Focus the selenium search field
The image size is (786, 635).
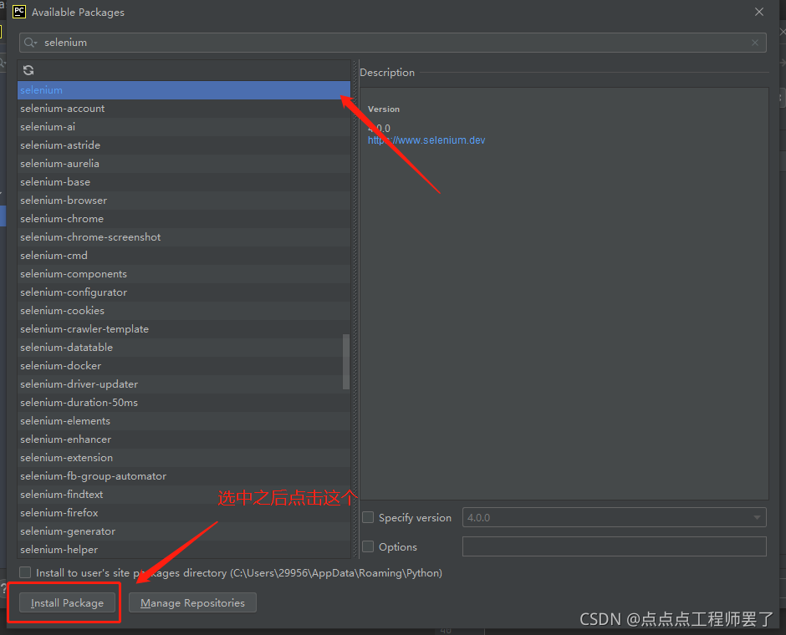tap(392, 43)
